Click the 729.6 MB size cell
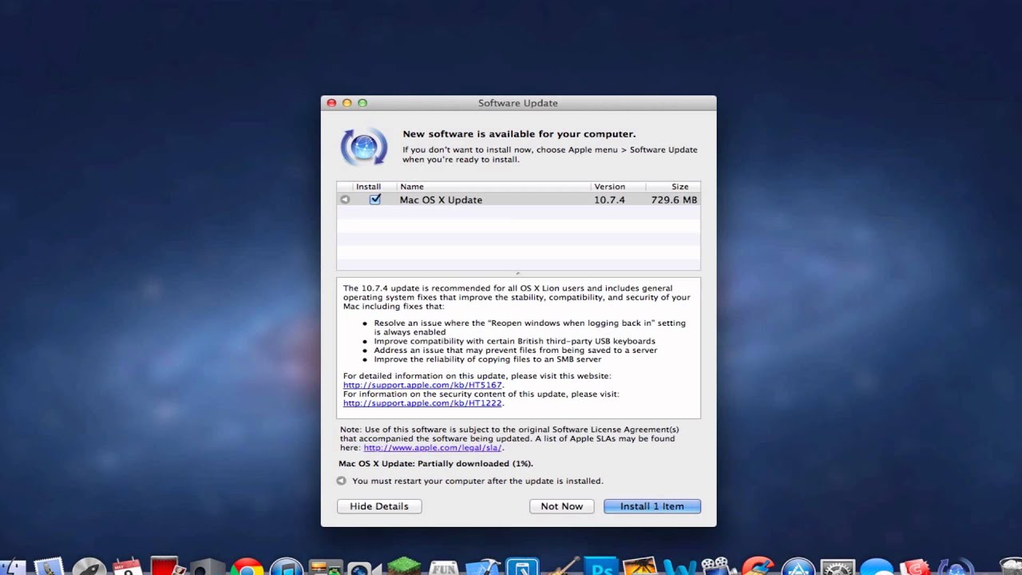Image resolution: width=1022 pixels, height=575 pixels. click(674, 200)
